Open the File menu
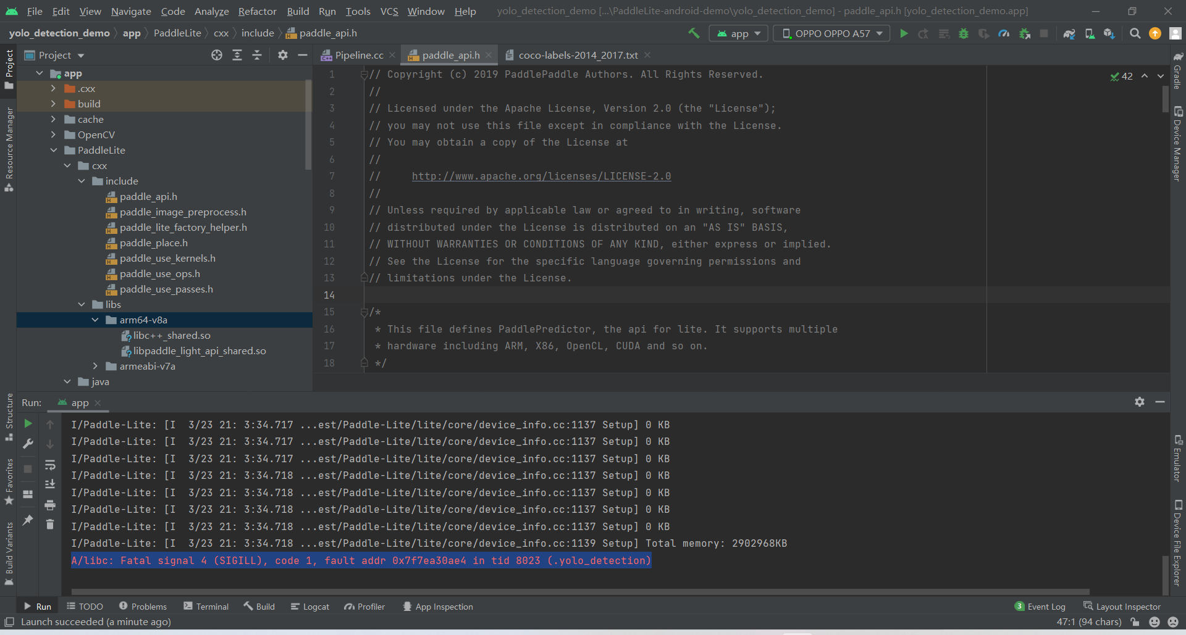This screenshot has height=635, width=1186. 35,11
